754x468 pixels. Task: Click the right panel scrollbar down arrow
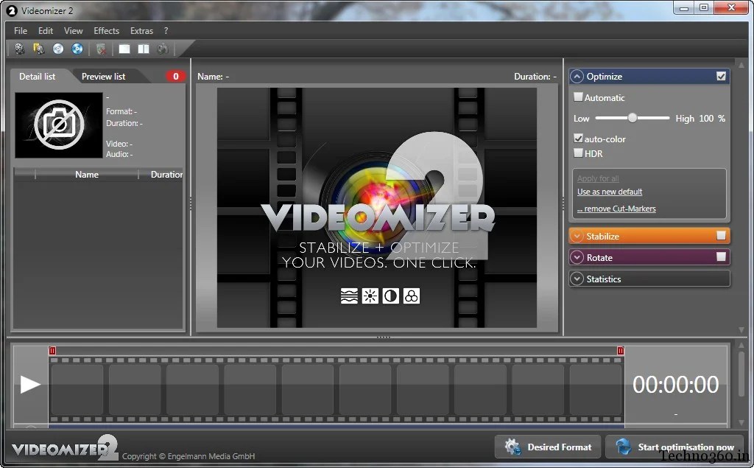[741, 330]
